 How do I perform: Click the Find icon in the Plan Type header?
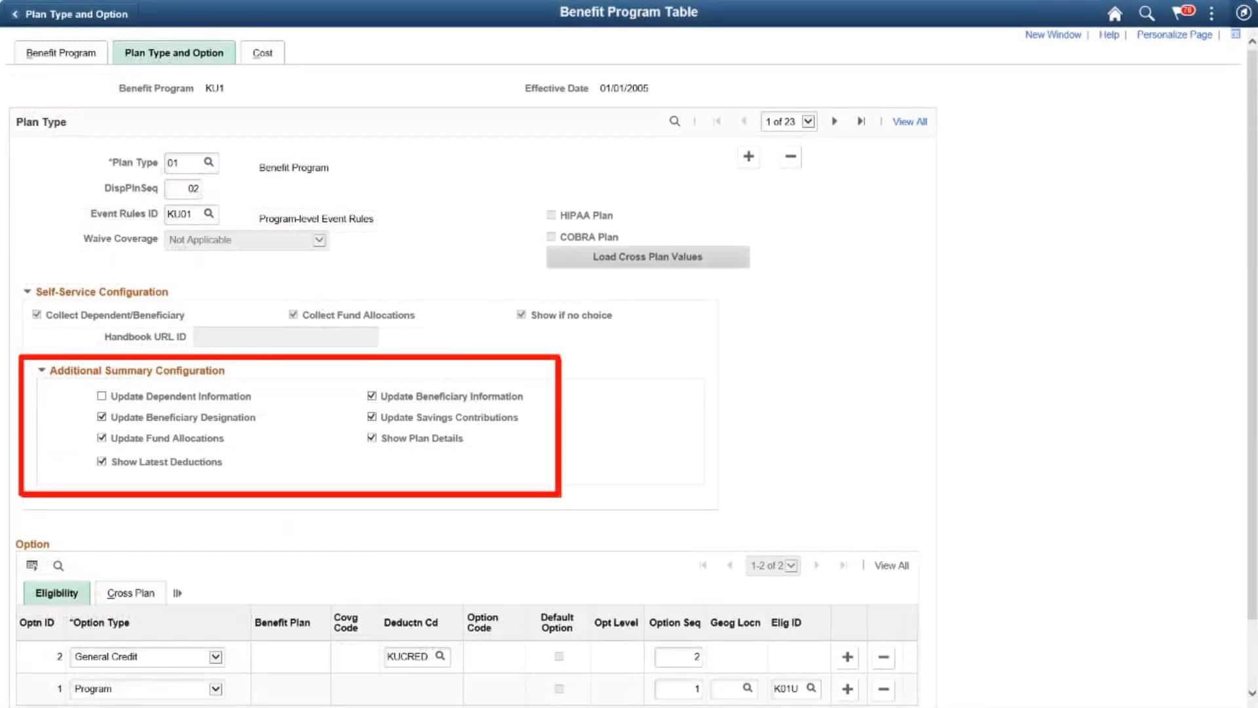tap(674, 121)
